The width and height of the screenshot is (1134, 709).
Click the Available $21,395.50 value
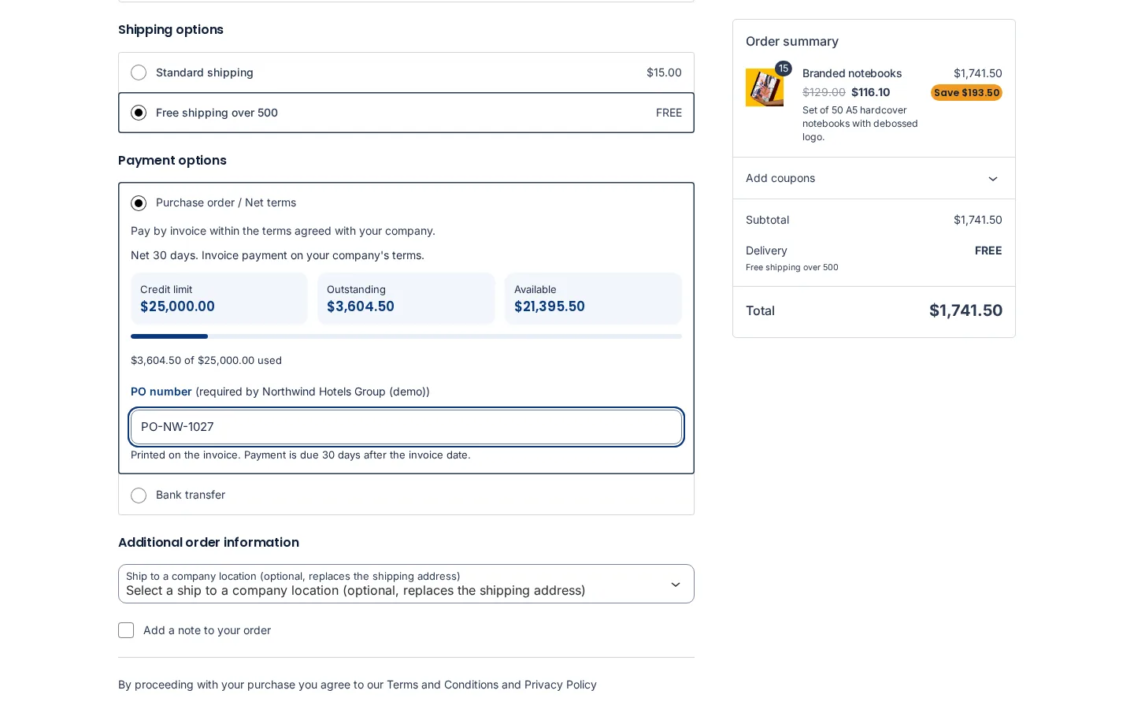pyautogui.click(x=550, y=306)
